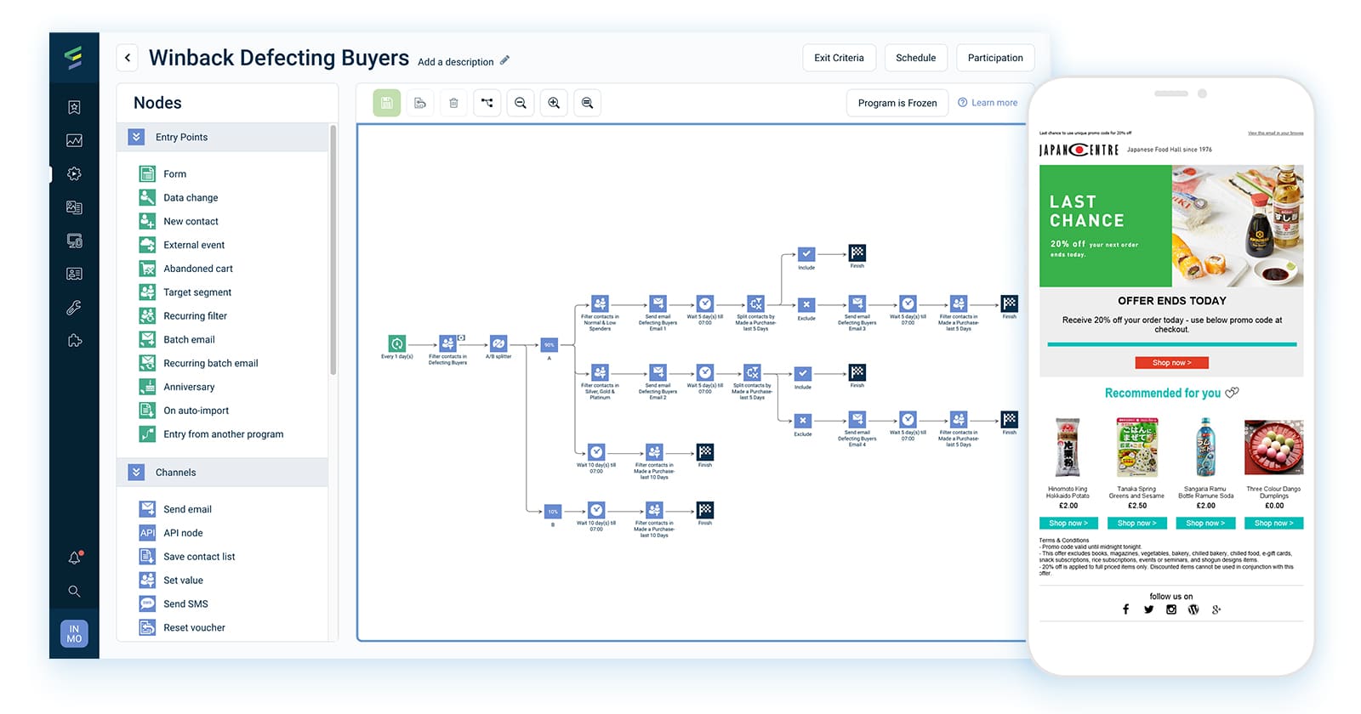This screenshot has height=714, width=1361.
Task: Select Entry from another program node
Action: pos(211,433)
